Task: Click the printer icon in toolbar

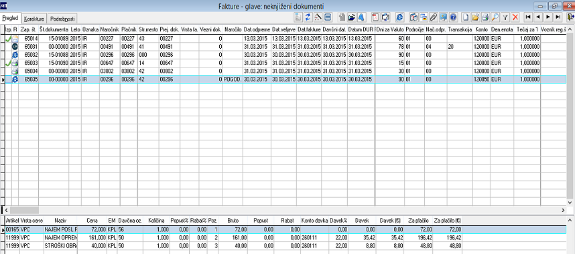Action: click(485, 17)
